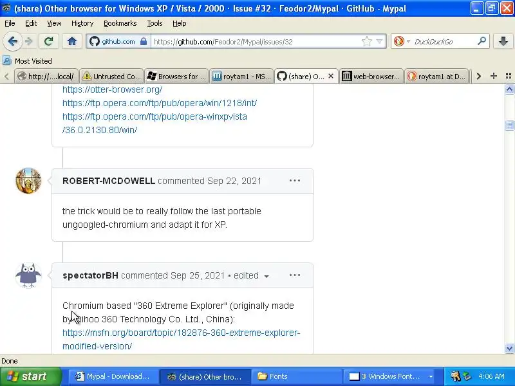The height and width of the screenshot is (386, 515).
Task: Open the opera/win/1218/int FTP link
Action: (160, 103)
